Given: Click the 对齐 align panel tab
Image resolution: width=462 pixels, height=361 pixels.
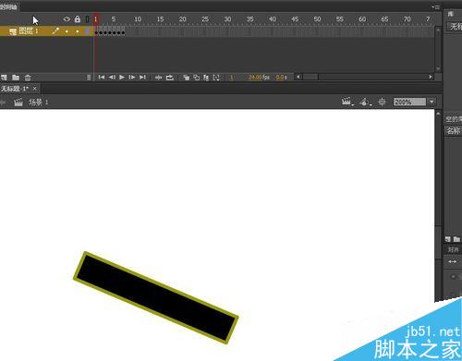Looking at the screenshot, I should [x=453, y=249].
